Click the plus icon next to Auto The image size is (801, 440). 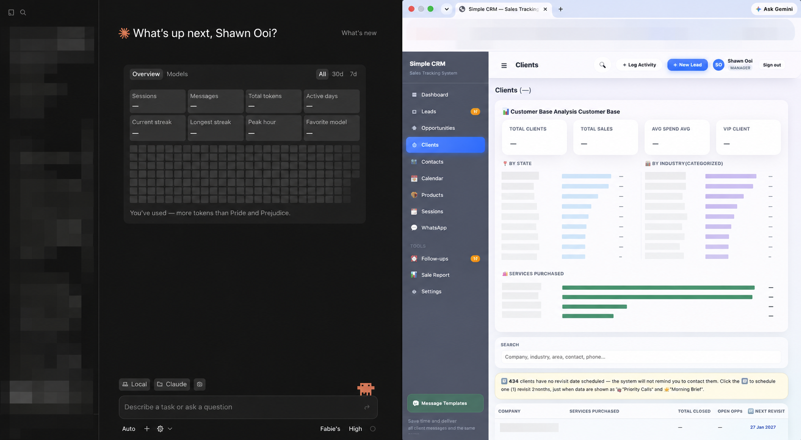[x=147, y=429]
